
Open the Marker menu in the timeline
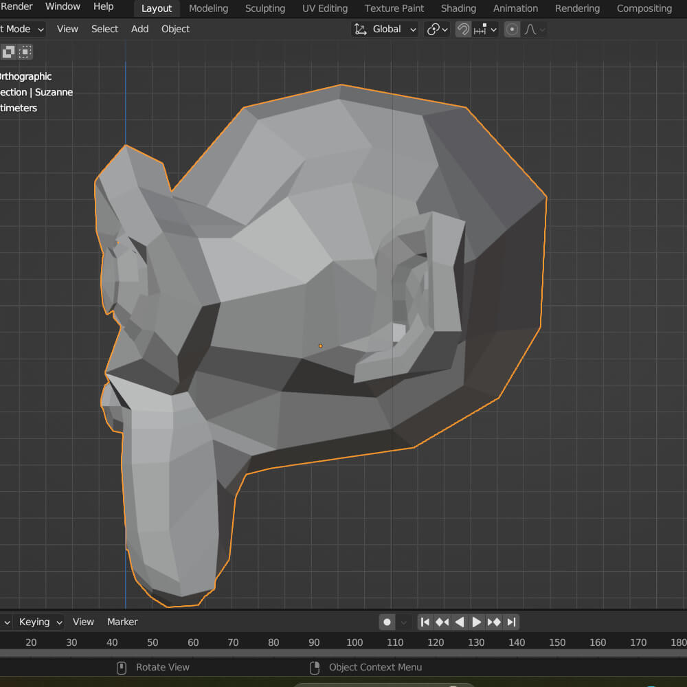click(122, 622)
